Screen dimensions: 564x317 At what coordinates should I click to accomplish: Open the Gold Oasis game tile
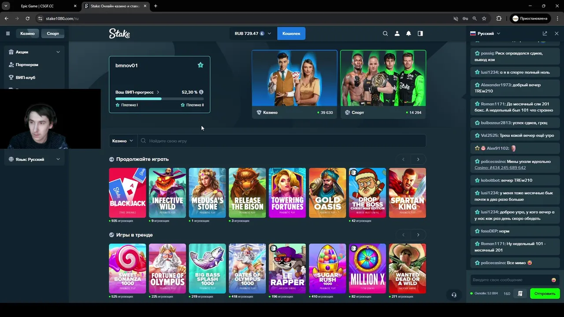pos(327,193)
